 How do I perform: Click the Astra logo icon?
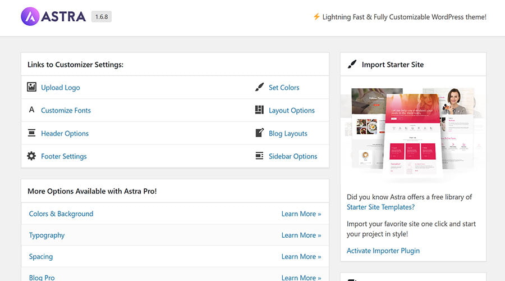(x=30, y=16)
